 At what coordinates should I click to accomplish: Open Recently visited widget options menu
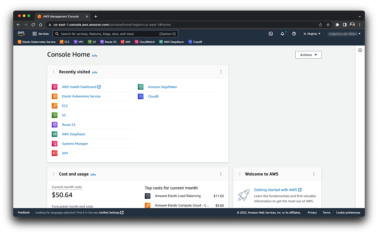tap(221, 72)
